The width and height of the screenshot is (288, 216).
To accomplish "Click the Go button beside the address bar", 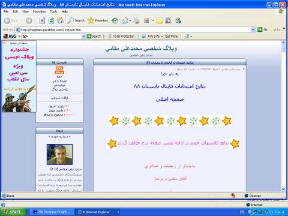I will pyautogui.click(x=262, y=29).
